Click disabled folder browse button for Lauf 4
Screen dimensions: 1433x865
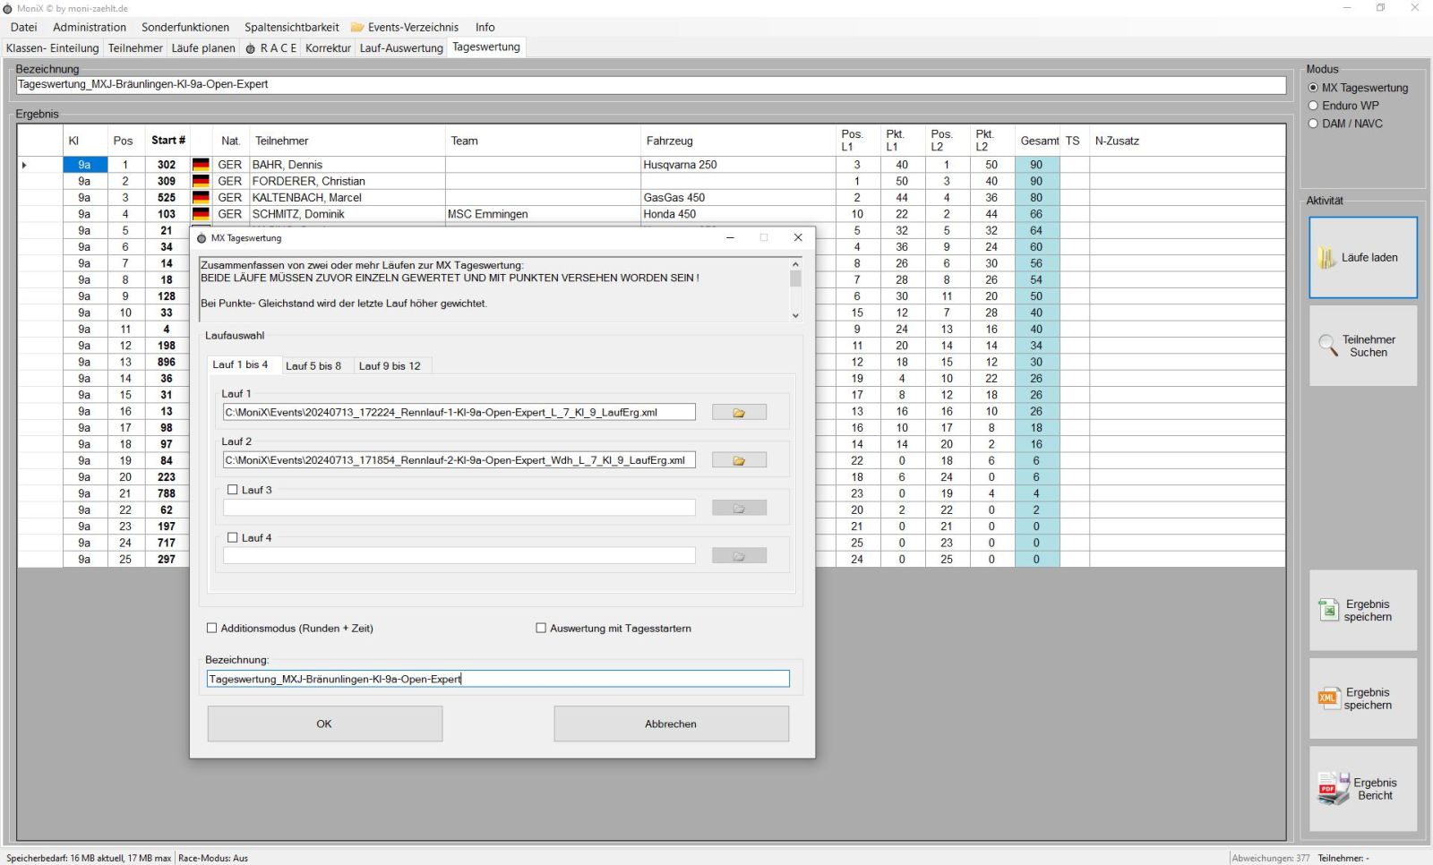click(x=739, y=556)
